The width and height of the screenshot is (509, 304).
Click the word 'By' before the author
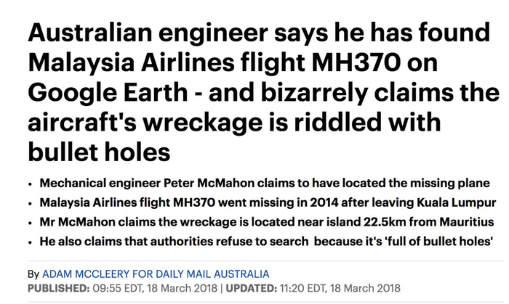[33, 274]
